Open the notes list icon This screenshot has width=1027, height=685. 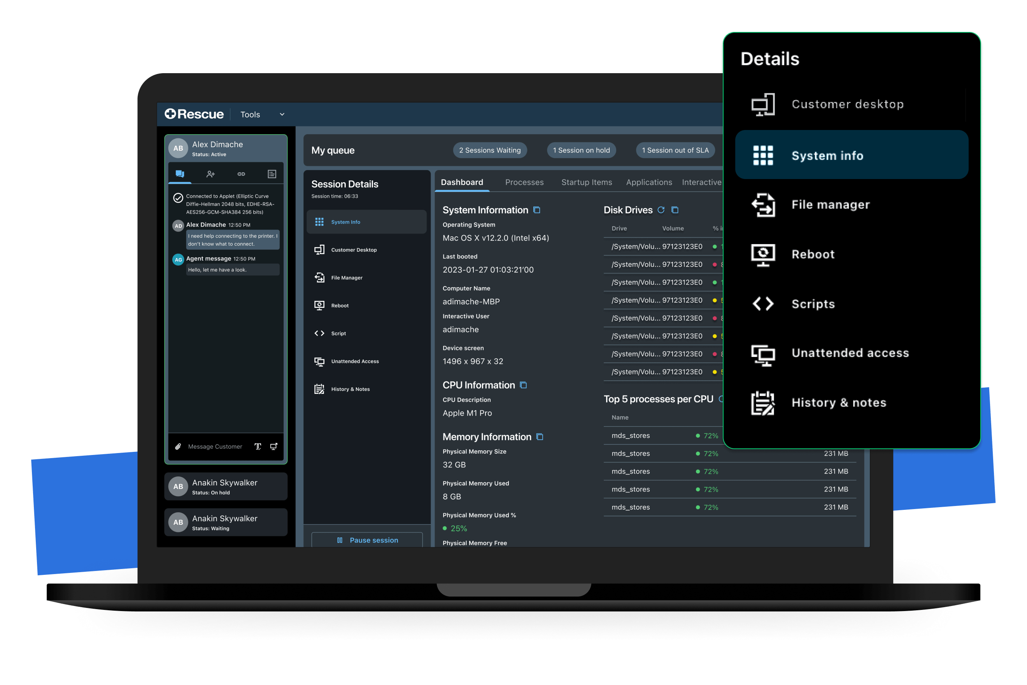272,174
